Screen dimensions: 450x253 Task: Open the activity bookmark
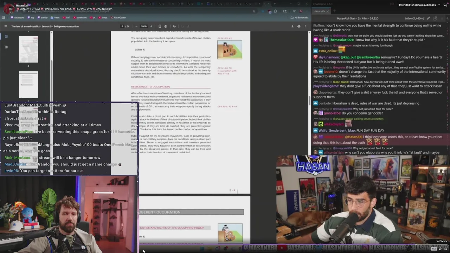[x=43, y=18]
